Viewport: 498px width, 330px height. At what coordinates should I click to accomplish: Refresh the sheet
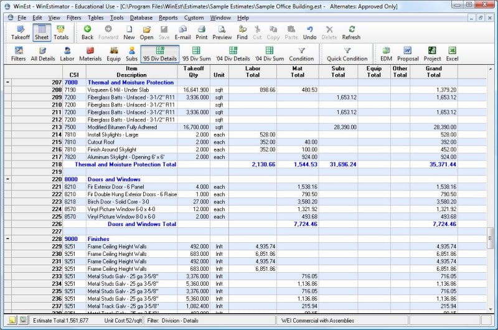pyautogui.click(x=351, y=33)
